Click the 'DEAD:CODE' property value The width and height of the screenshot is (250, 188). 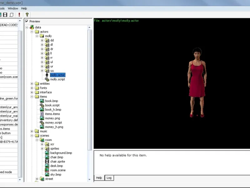click(9, 25)
